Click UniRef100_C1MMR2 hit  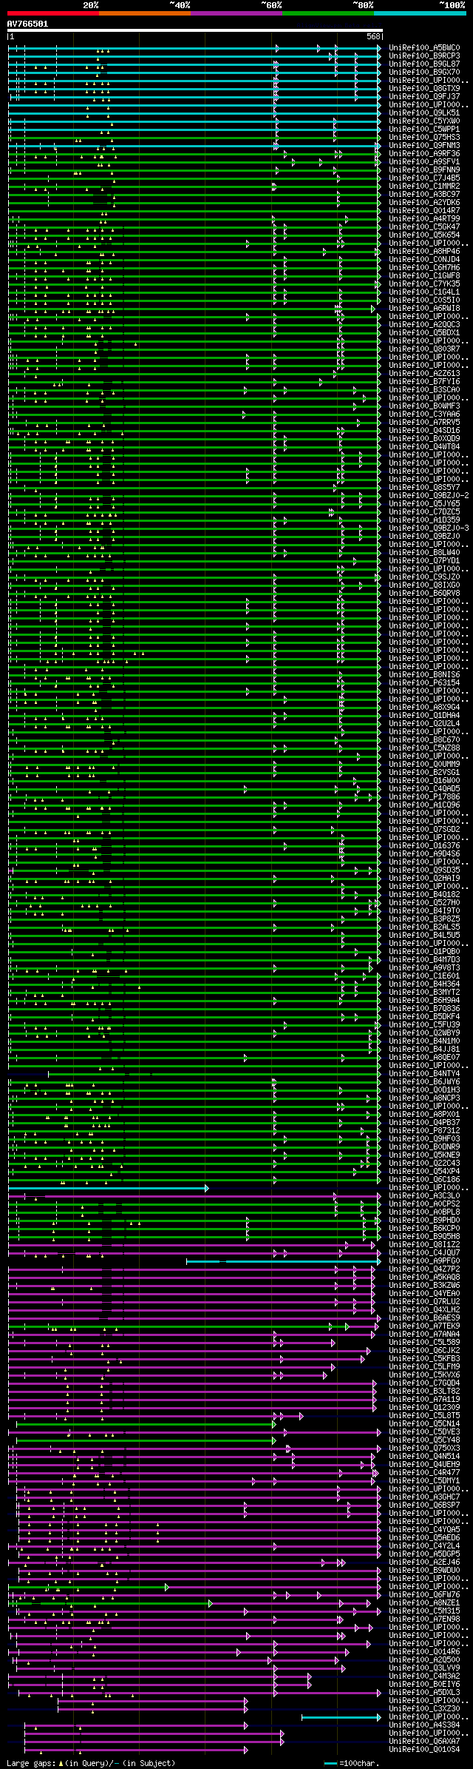[x=424, y=187]
